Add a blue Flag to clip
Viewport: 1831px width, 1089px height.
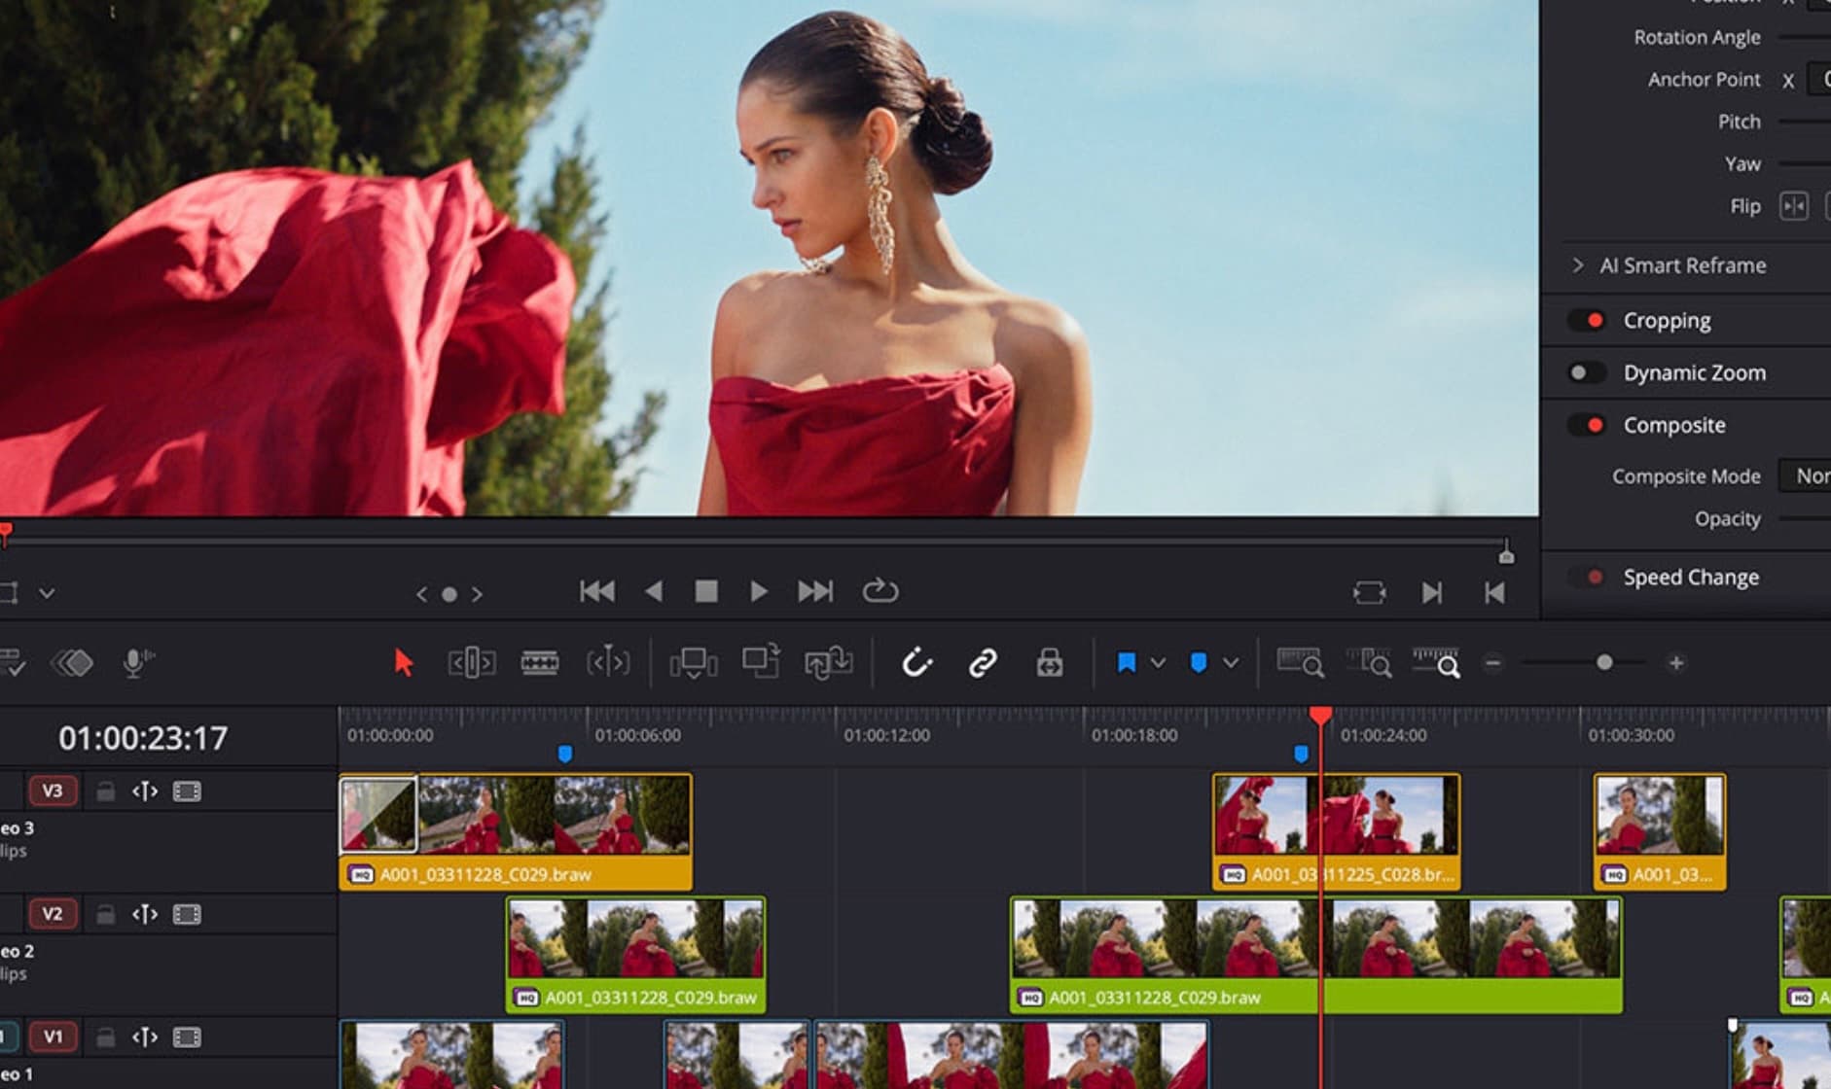(1127, 663)
